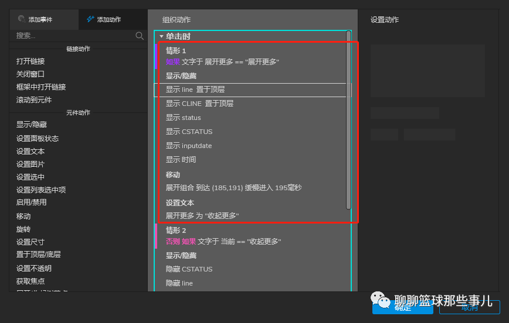Select 设置选中 action
The image size is (509, 323).
(30, 177)
